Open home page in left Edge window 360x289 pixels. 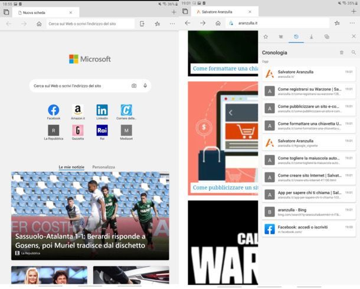point(39,24)
